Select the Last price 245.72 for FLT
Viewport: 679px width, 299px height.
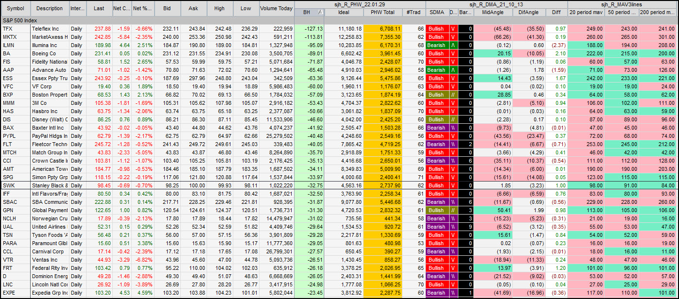pyautogui.click(x=99, y=144)
